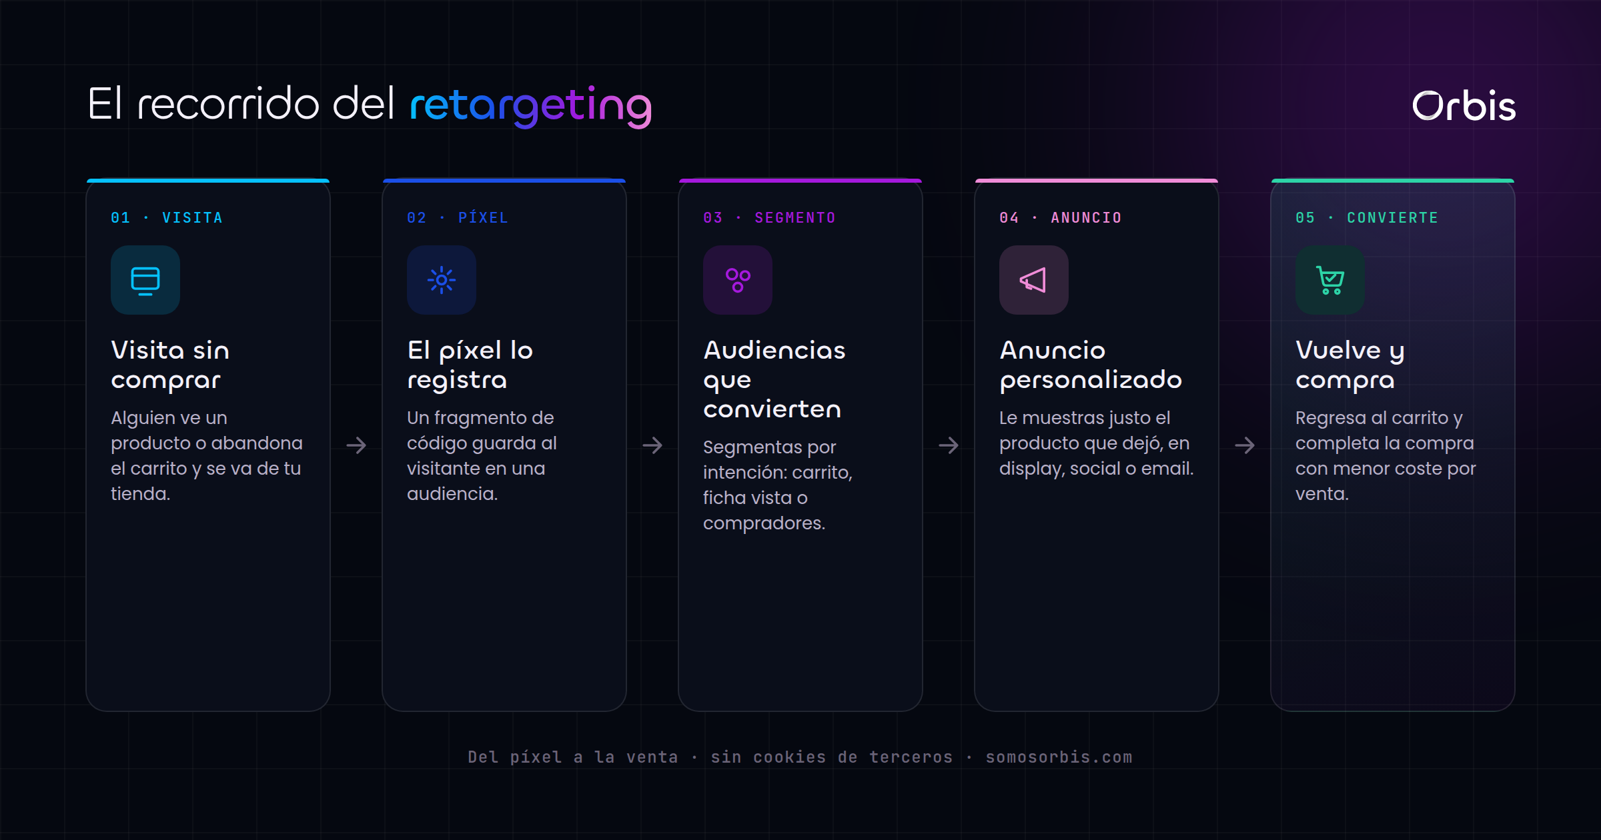Click the shopping cart check icon
The width and height of the screenshot is (1601, 840).
click(1330, 280)
